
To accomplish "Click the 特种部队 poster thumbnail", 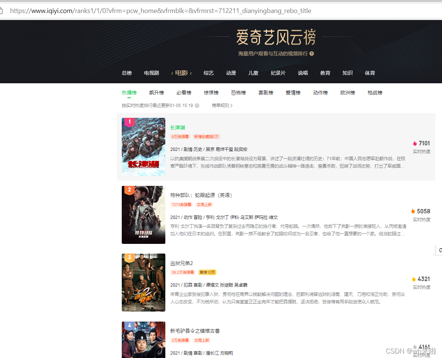I will (x=143, y=215).
